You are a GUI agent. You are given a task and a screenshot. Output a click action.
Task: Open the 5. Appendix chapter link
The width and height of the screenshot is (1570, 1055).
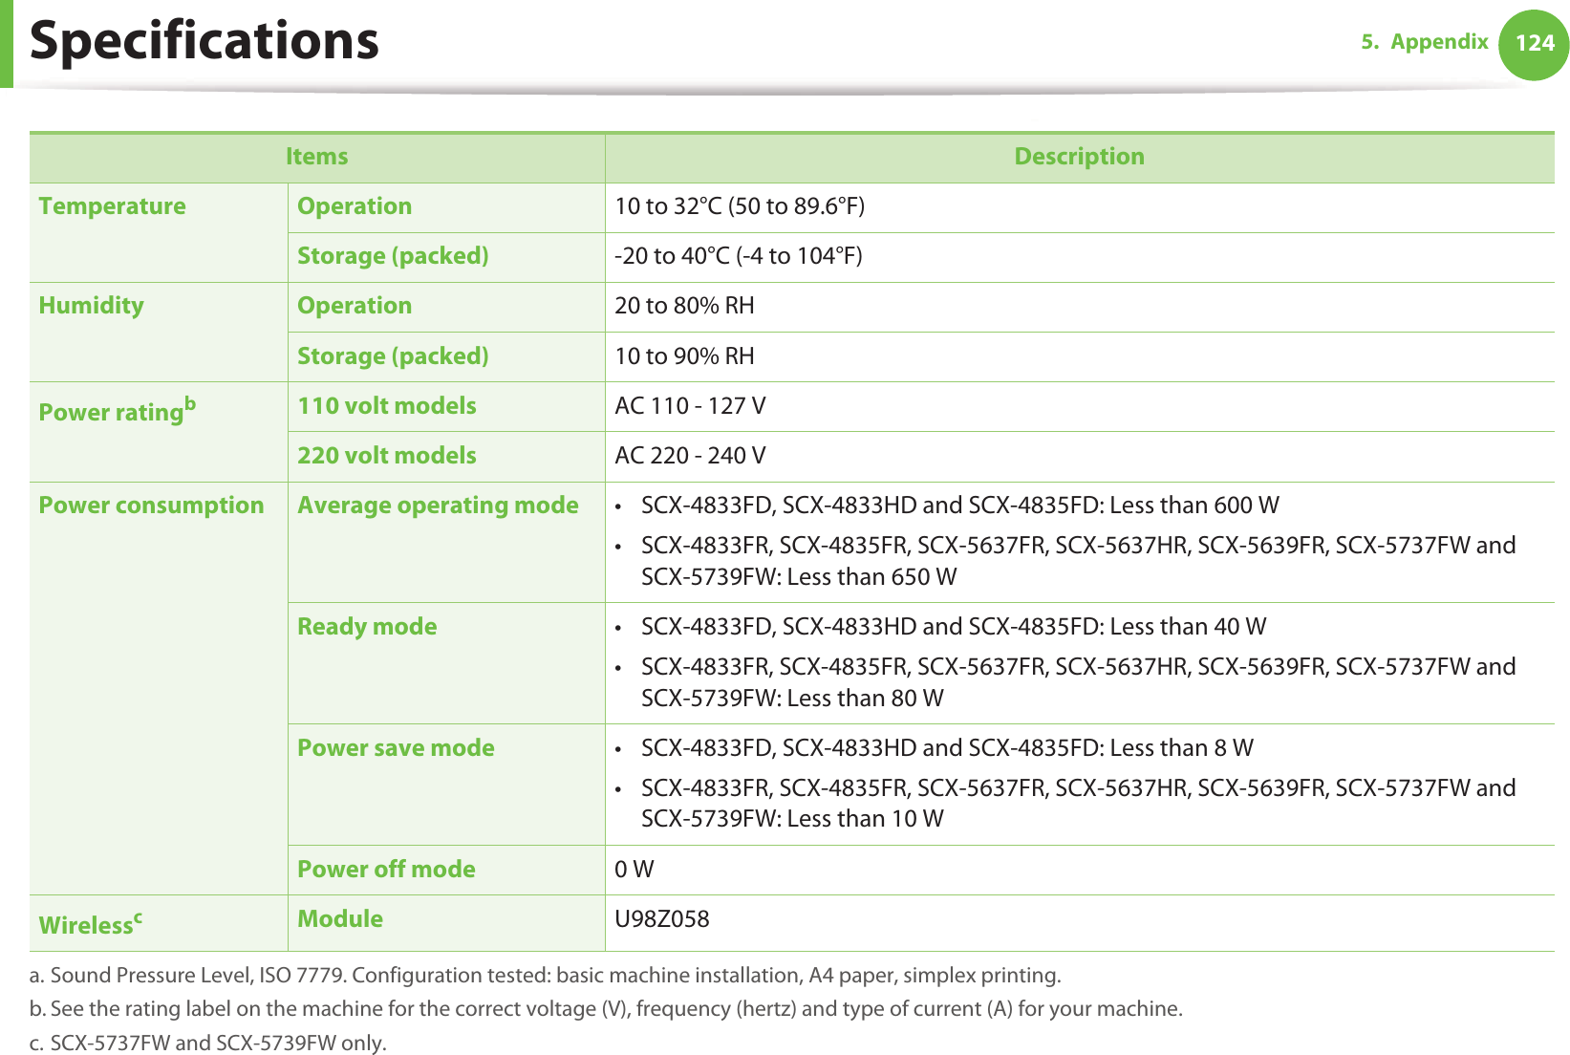pyautogui.click(x=1424, y=42)
